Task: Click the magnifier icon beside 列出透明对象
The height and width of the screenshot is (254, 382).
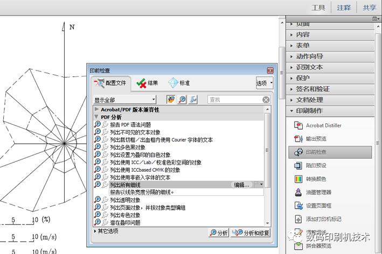Action: pyautogui.click(x=98, y=200)
